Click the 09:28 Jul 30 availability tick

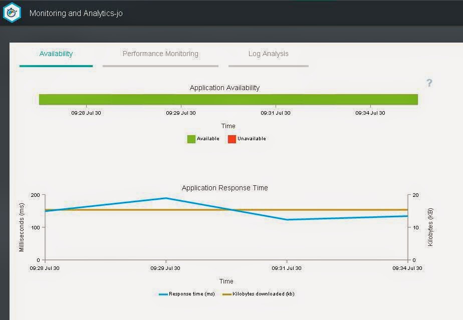[x=86, y=113]
